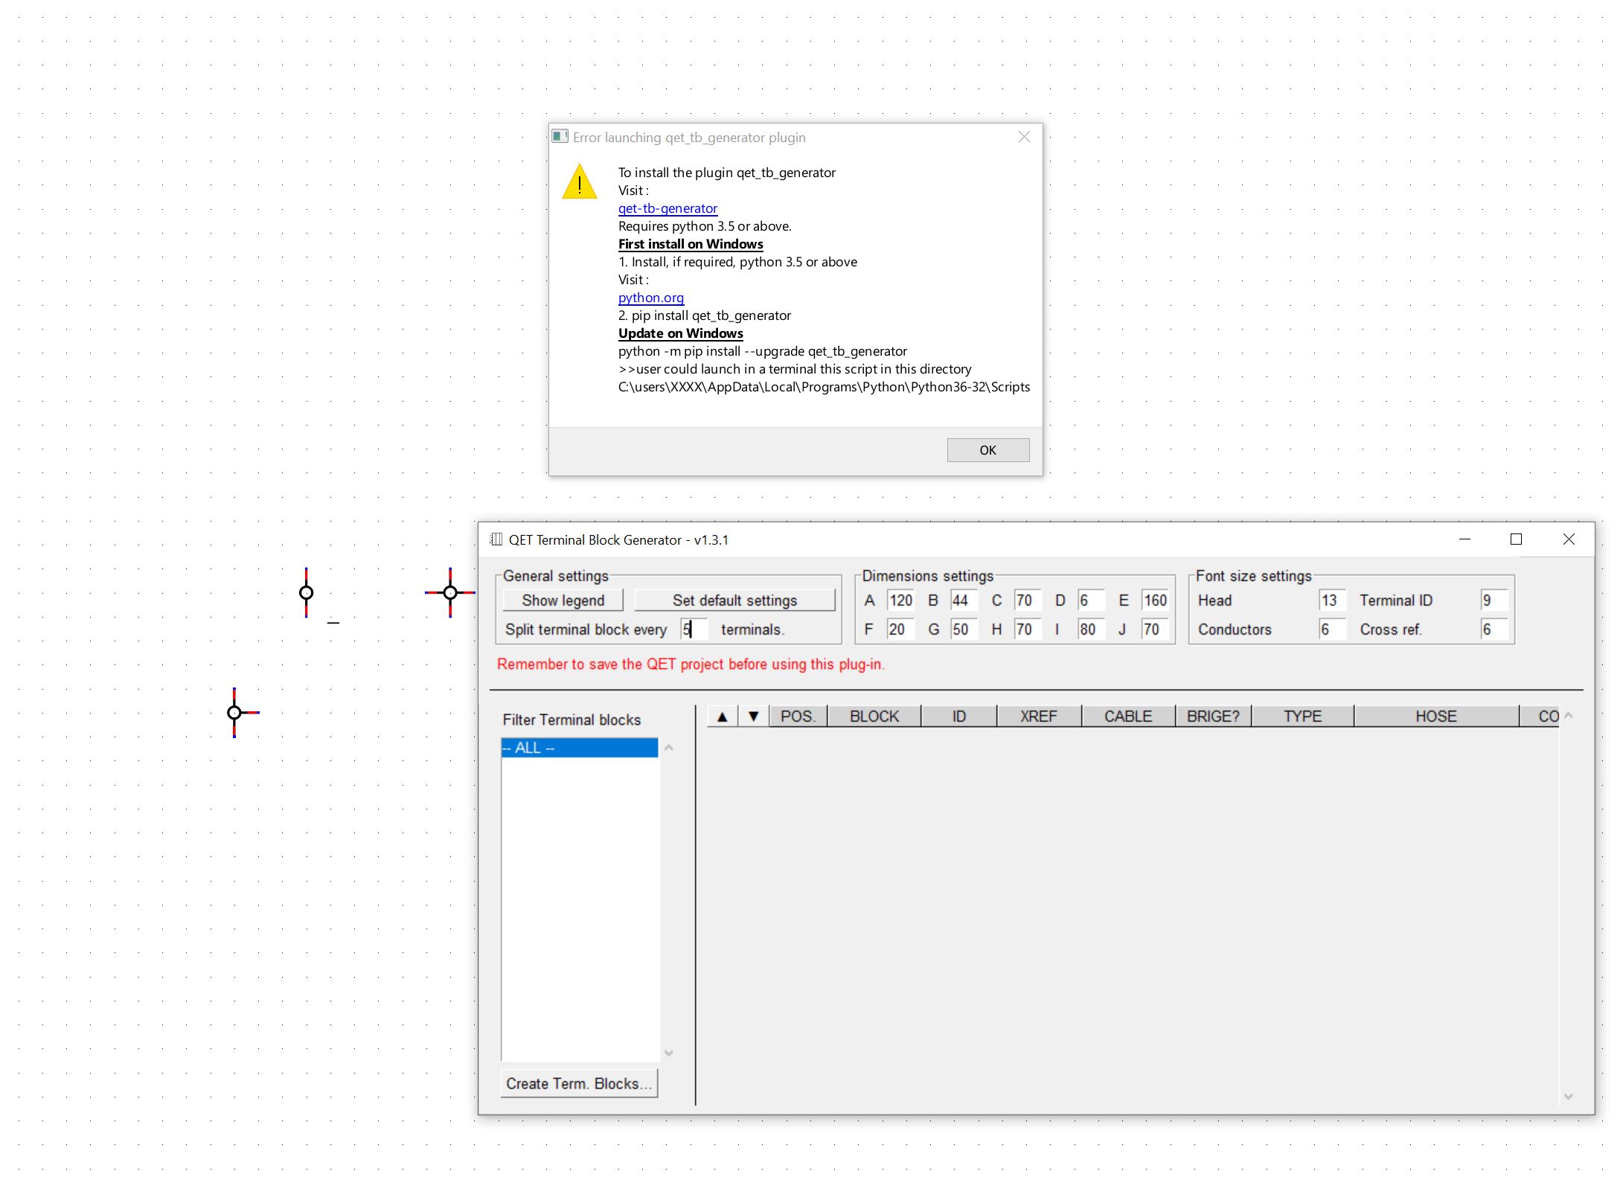Image resolution: width=1620 pixels, height=1186 pixels.
Task: Click the CABLE column header
Action: tap(1127, 717)
